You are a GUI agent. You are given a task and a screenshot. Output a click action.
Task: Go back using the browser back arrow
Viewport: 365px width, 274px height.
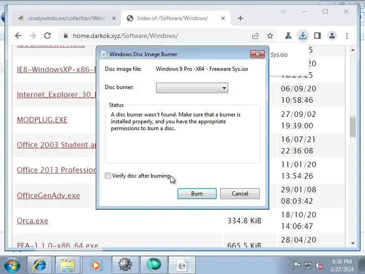(x=18, y=36)
